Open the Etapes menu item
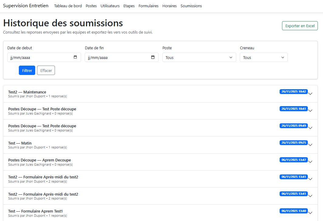This screenshot has height=221, width=323. point(129,6)
